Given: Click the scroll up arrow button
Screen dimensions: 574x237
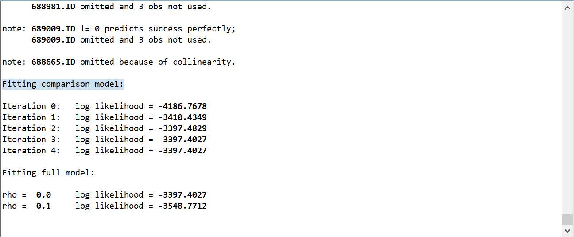Looking at the screenshot, I should (x=567, y=8).
